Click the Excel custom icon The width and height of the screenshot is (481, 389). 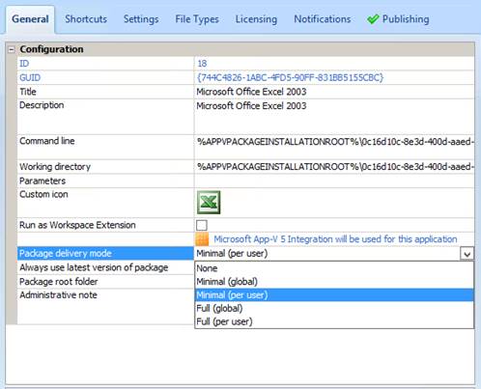tap(209, 203)
